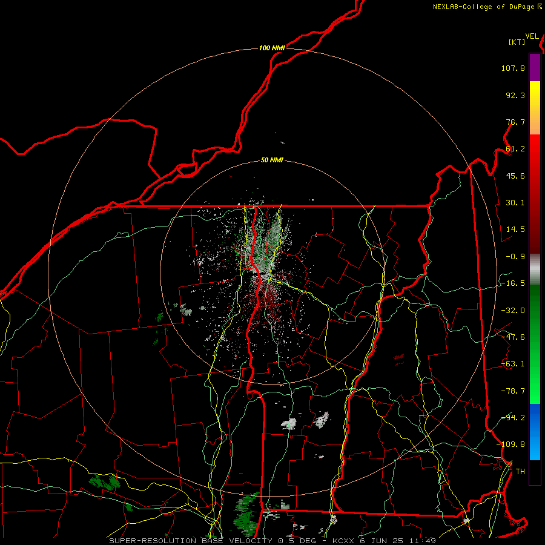
Task: Click the 92.3 velocity scale value
Action: pyautogui.click(x=515, y=95)
